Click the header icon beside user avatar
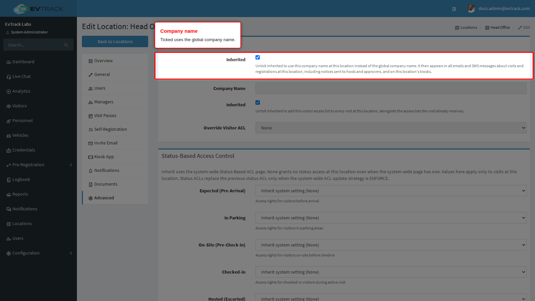This screenshot has height=301, width=535. click(x=454, y=9)
